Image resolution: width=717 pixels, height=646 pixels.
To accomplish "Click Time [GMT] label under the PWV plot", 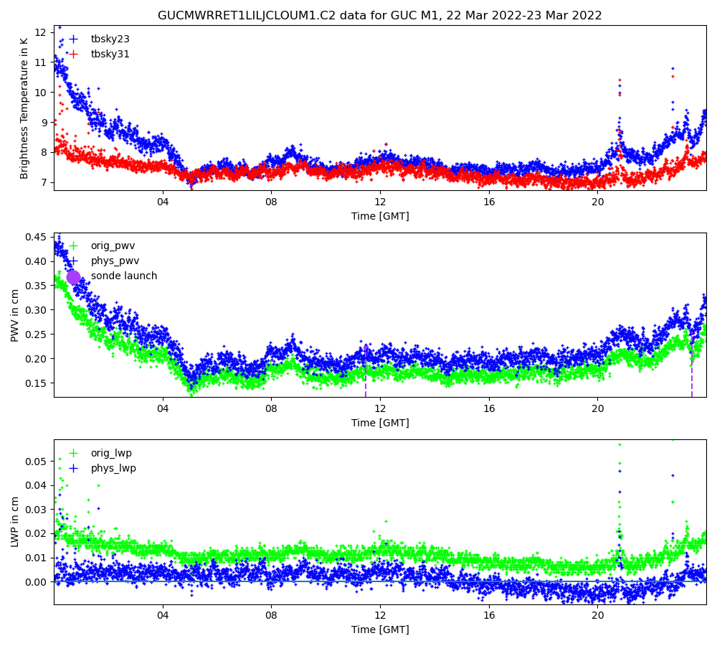I will click(x=380, y=423).
